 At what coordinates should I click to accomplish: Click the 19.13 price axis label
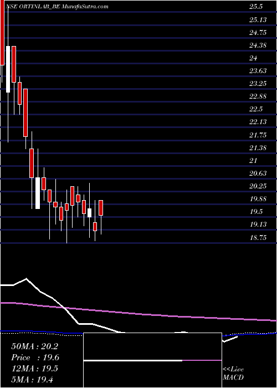pos(258,224)
